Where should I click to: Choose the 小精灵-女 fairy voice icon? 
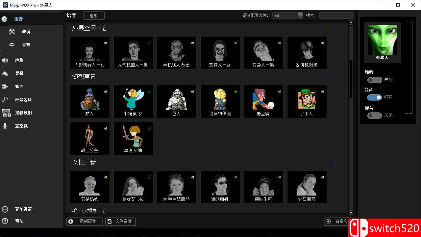133,101
